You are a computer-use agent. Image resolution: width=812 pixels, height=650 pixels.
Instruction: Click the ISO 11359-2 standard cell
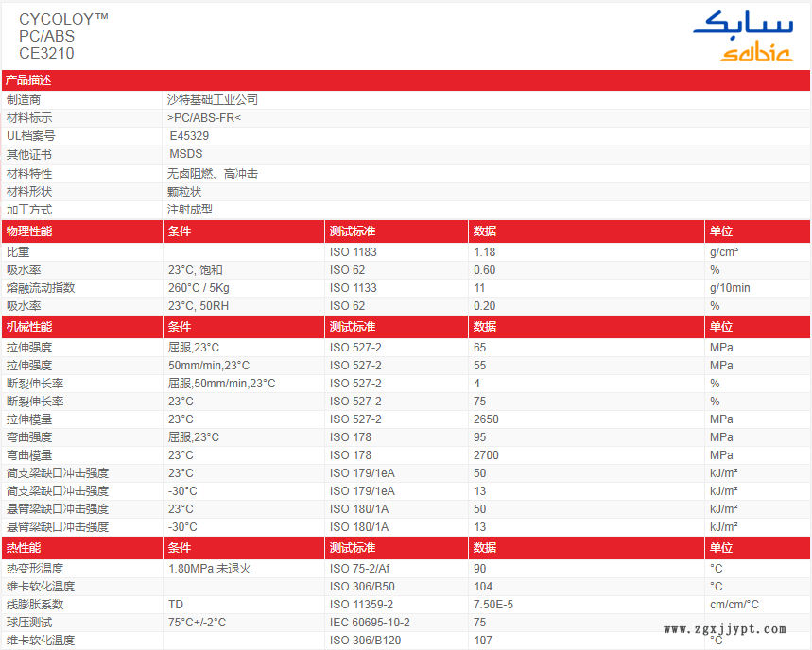point(361,605)
